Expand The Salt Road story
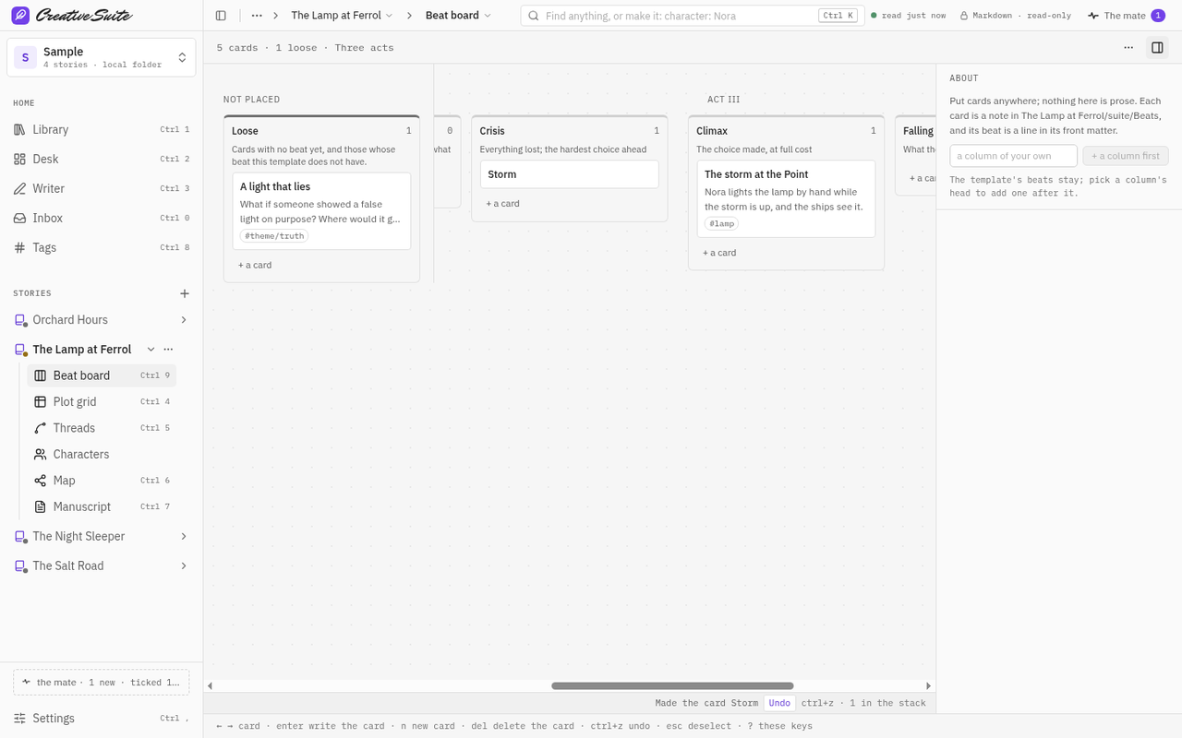The image size is (1182, 738). (x=184, y=566)
